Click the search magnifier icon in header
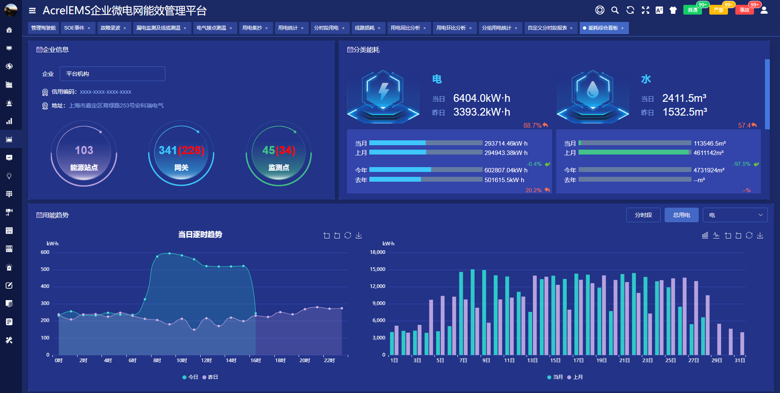 (x=615, y=10)
